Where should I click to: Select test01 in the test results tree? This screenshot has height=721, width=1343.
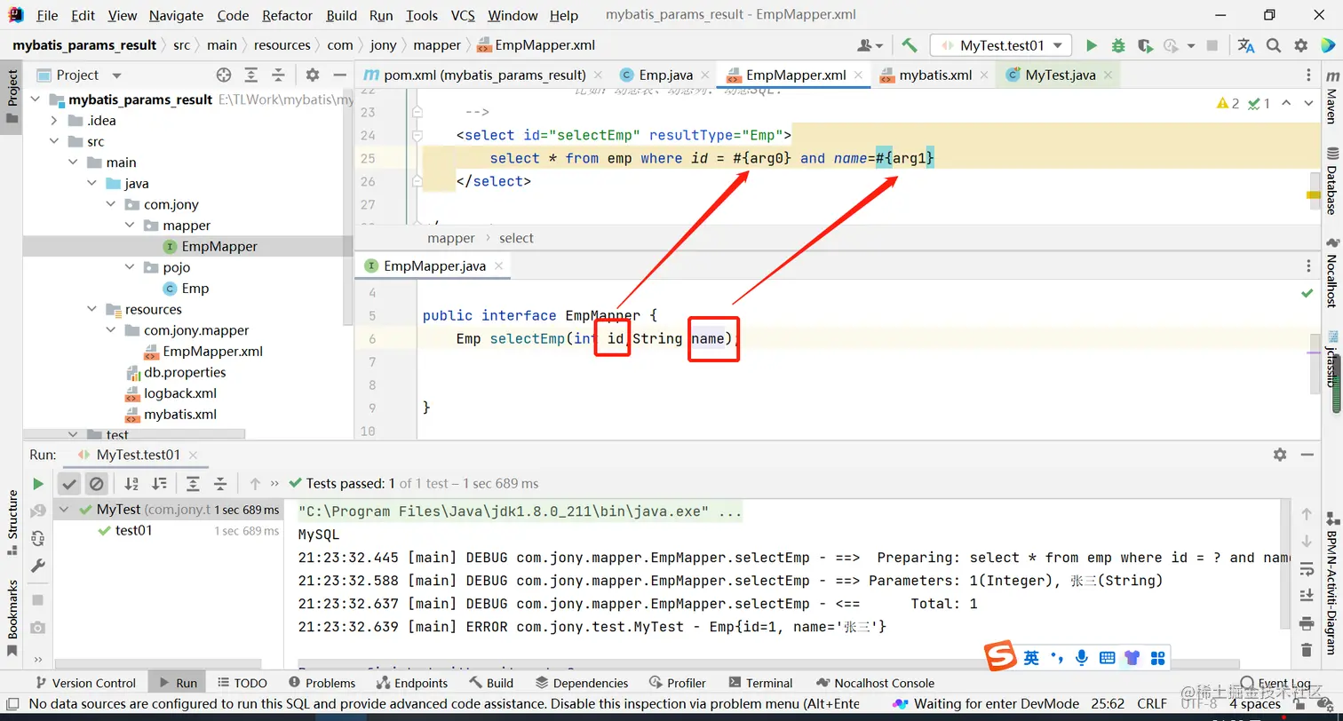tap(133, 531)
